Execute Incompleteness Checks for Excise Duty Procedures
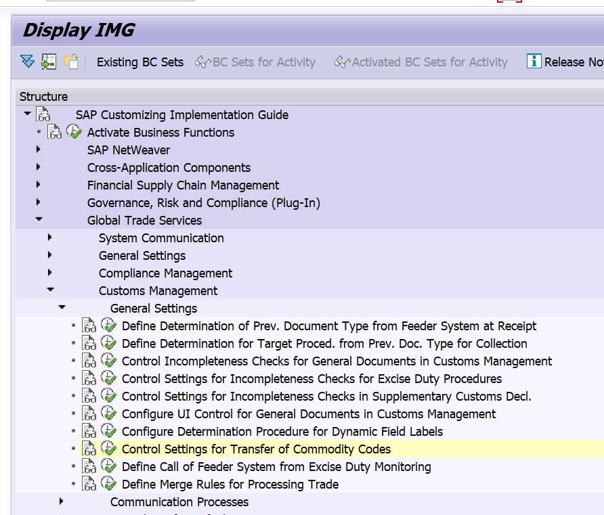 108,378
